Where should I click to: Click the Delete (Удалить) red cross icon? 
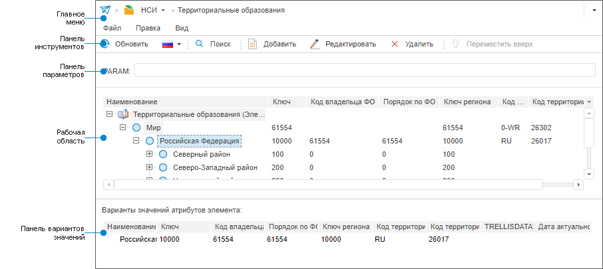pos(395,44)
